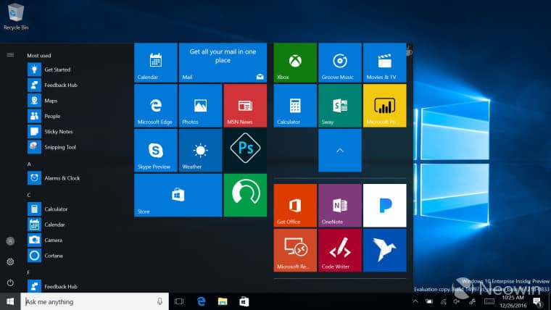Image resolution: width=551 pixels, height=310 pixels.
Task: Open the OneNote tile
Action: pos(340,206)
